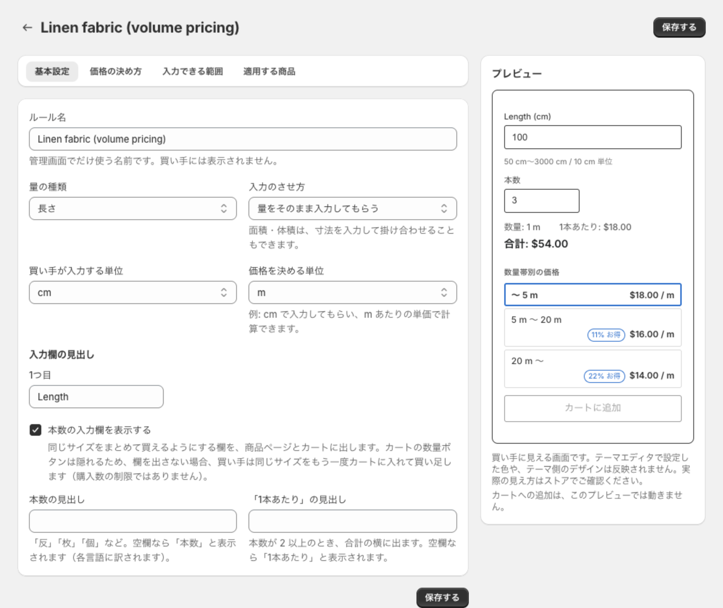This screenshot has height=608, width=723.
Task: Open the 入力のさせ方 dropdown
Action: pyautogui.click(x=352, y=208)
